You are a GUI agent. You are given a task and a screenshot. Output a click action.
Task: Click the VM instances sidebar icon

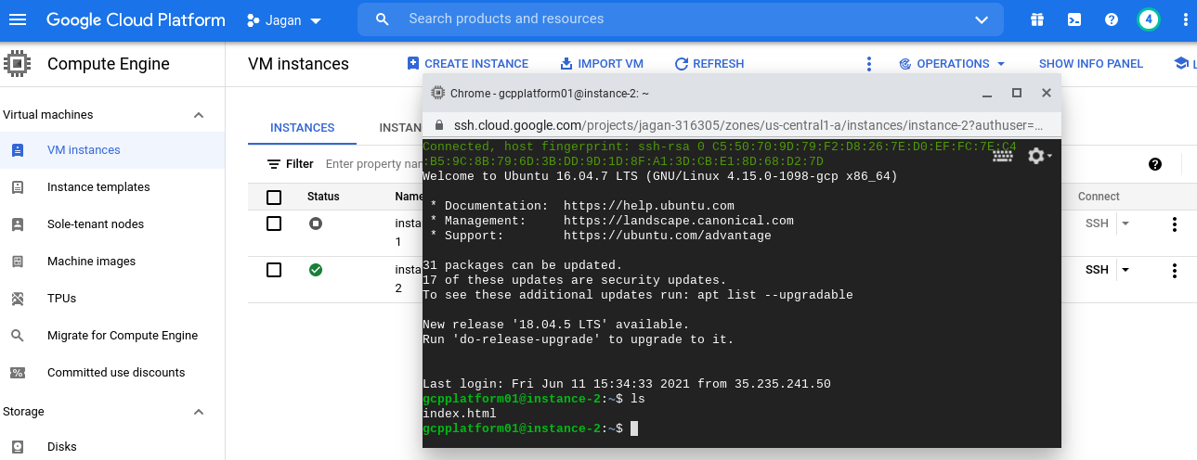pos(18,150)
